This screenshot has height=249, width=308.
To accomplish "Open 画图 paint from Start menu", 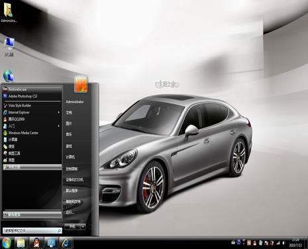I will pyautogui.click(x=32, y=160).
